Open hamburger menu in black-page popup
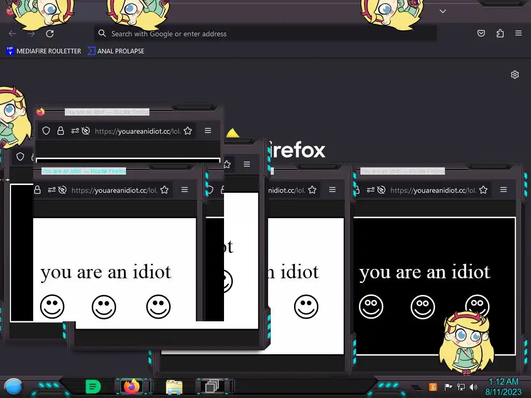Image resolution: width=531 pixels, height=398 pixels. coord(504,190)
